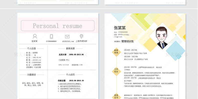The height and width of the screenshot is (99, 198).
Task: Select the GPA: 3.5/4.0 text
Action: (64, 65)
